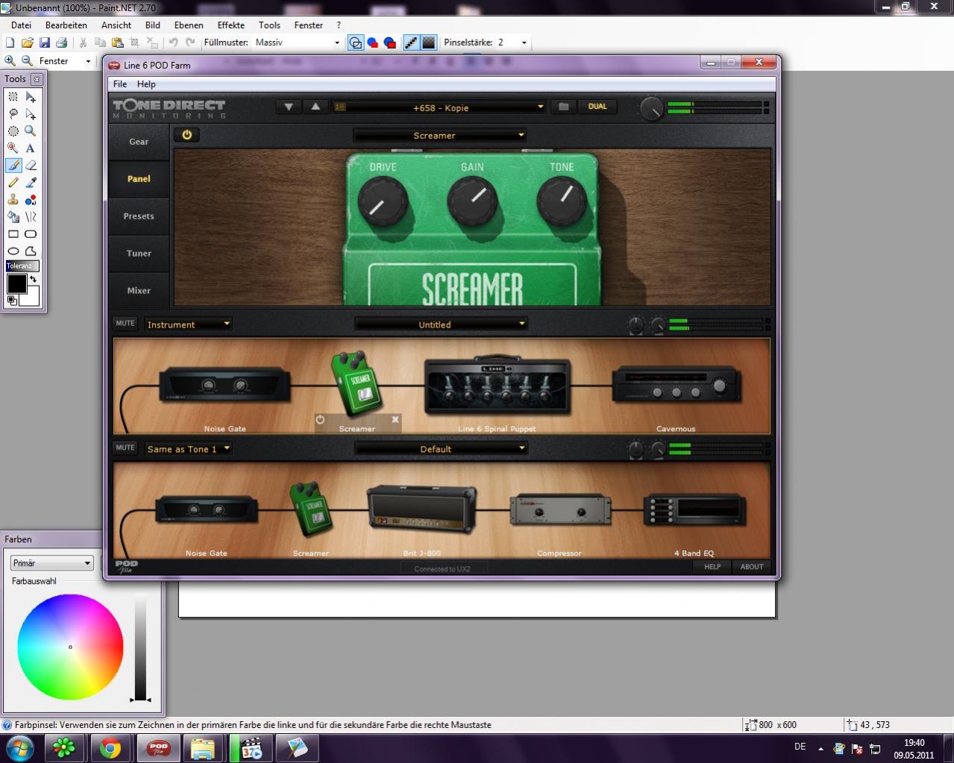
Task: Open the Same as Tone 1 dropdown
Action: [x=189, y=449]
